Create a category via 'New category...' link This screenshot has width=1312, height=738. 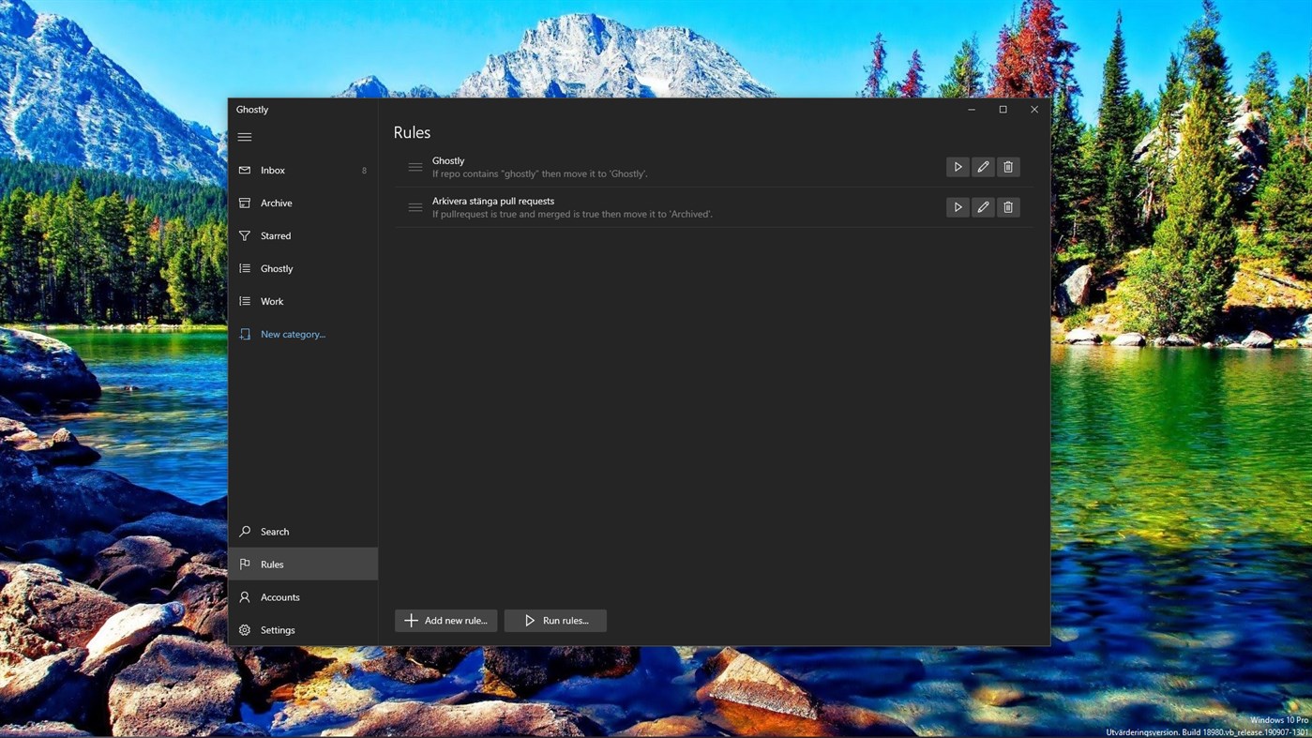[x=292, y=334]
